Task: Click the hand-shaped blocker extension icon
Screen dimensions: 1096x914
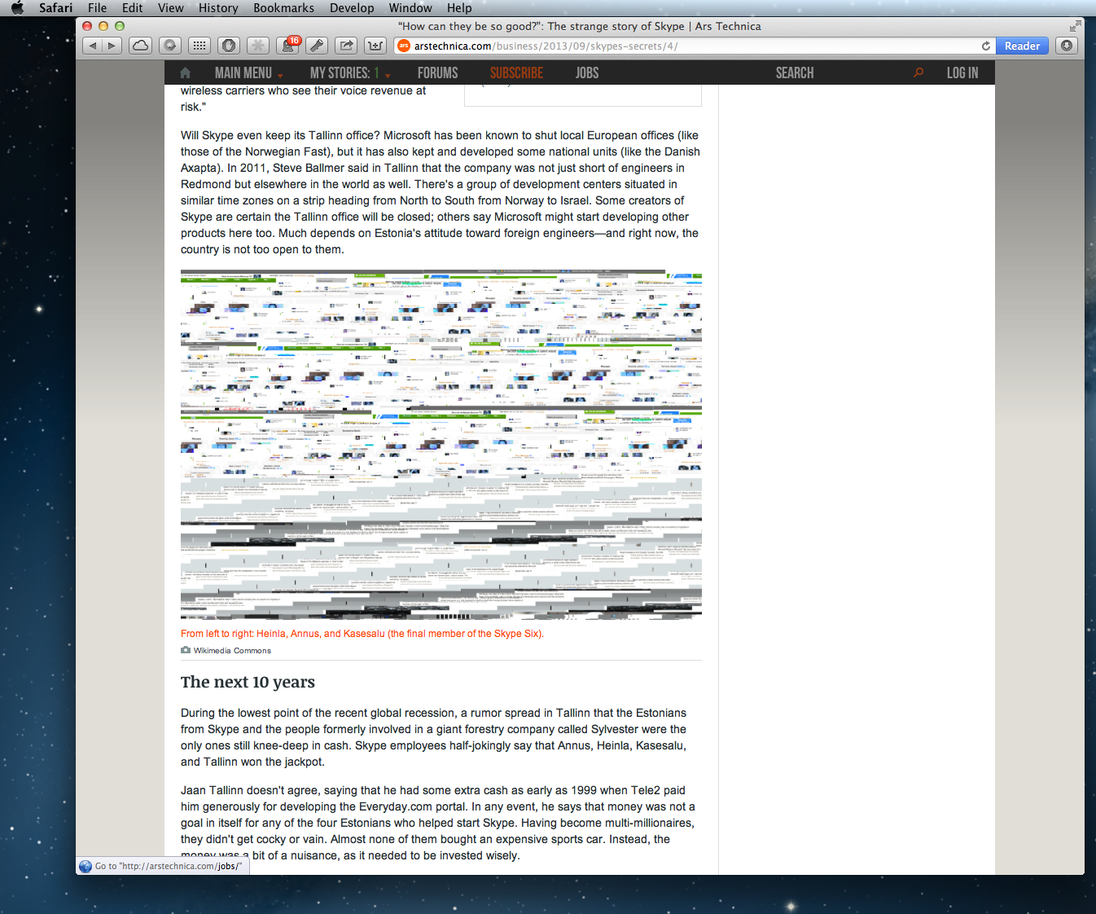Action: click(229, 46)
